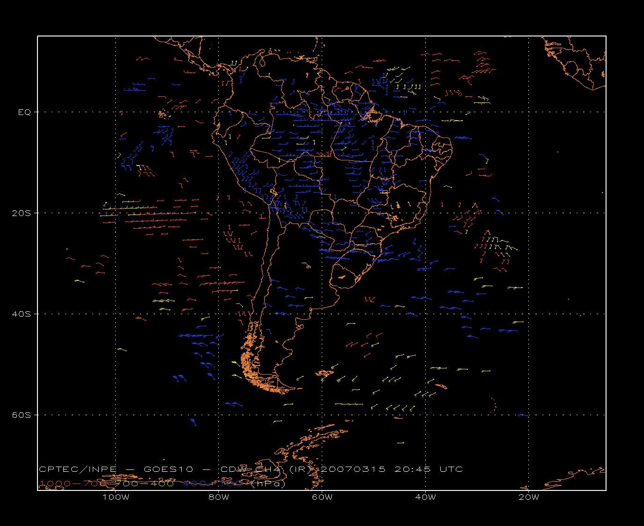Click the red 1000-700 legend entry
This screenshot has width=644, height=526.
74,483
